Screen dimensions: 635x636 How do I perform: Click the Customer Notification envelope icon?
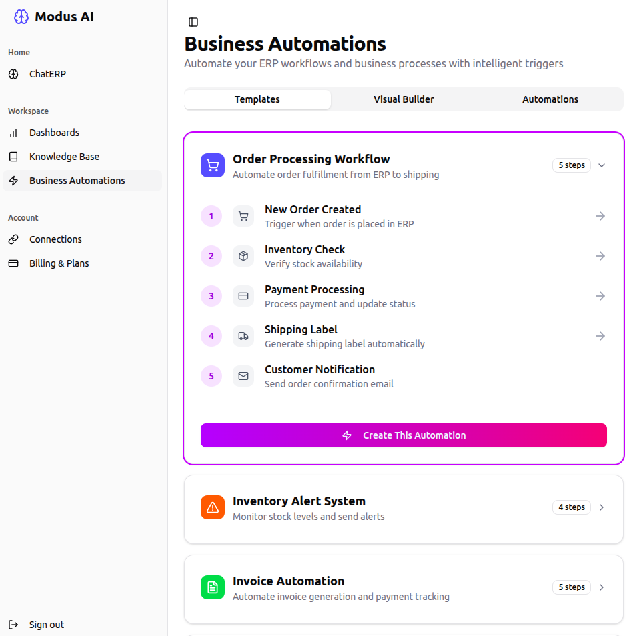pyautogui.click(x=243, y=376)
